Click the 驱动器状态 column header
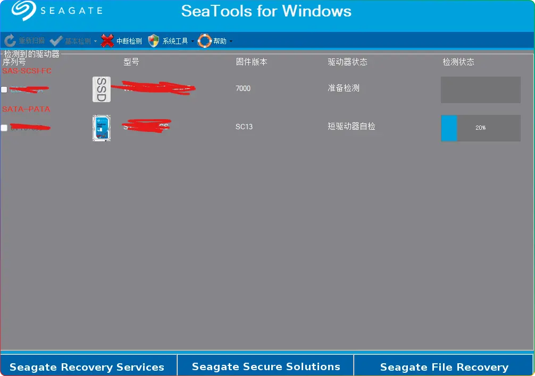Image resolution: width=535 pixels, height=376 pixels. click(347, 62)
